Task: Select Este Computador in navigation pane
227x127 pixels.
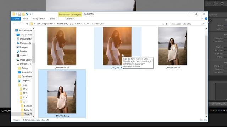Action: tap(24, 30)
